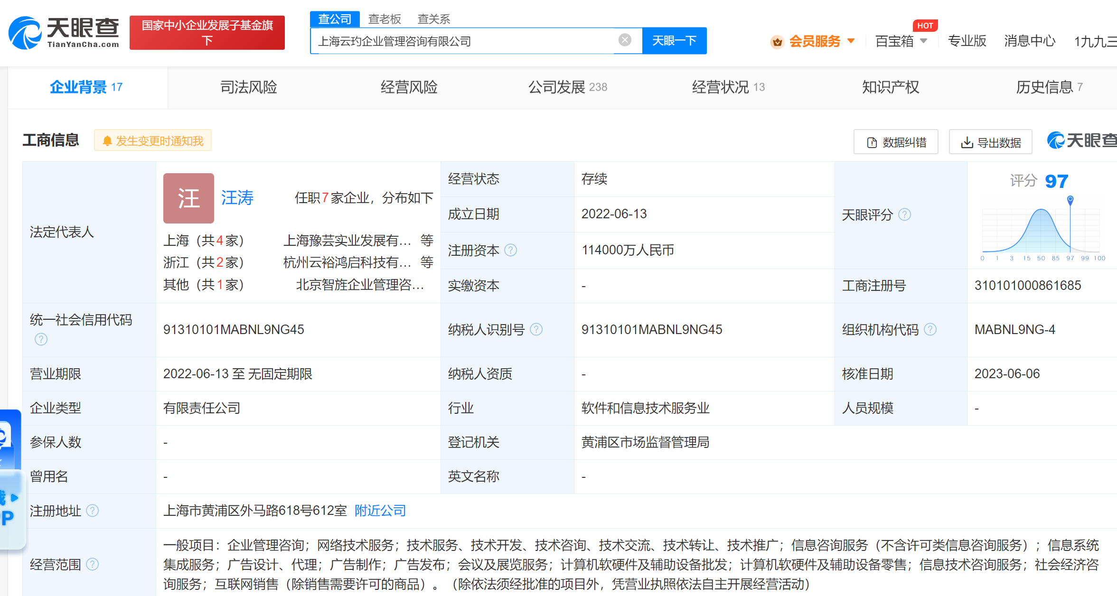
Task: Select the 黄浦区市场监督管理局 value
Action: click(645, 442)
